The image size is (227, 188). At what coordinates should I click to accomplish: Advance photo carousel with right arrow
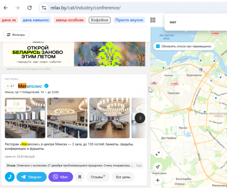tap(140, 118)
